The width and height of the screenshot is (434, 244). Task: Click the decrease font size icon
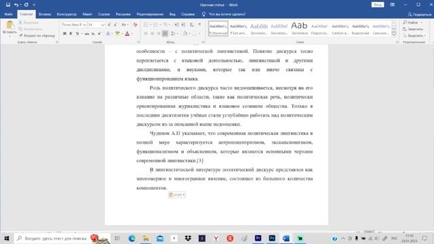(x=115, y=24)
